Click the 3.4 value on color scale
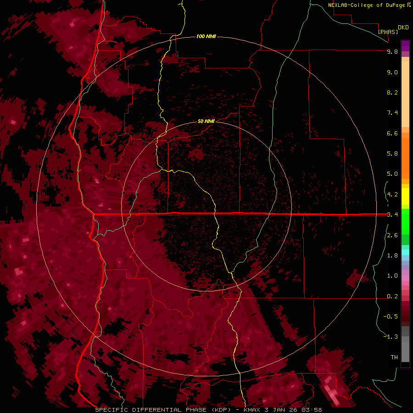413x413 pixels. 392,215
